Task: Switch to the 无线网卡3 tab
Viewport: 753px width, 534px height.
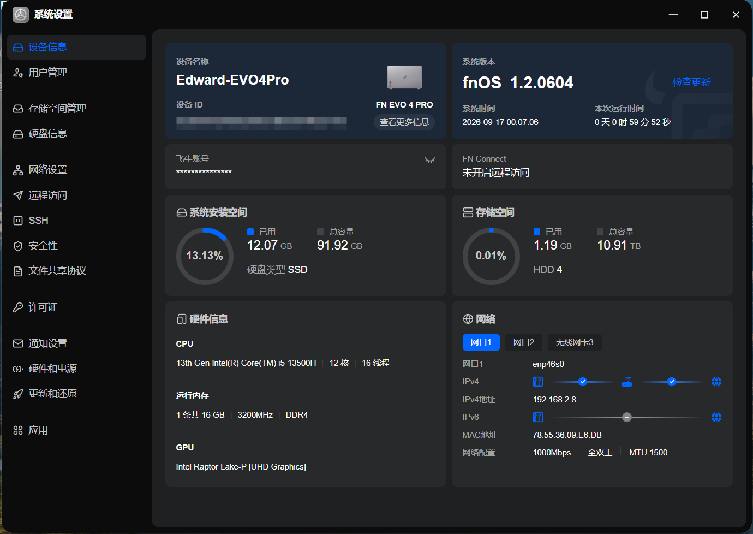Action: 575,342
